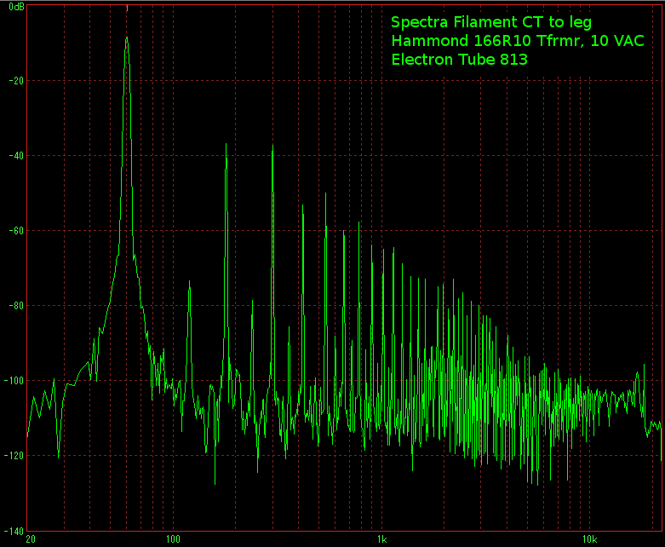Click the '10k' frequency axis label

click(589, 539)
